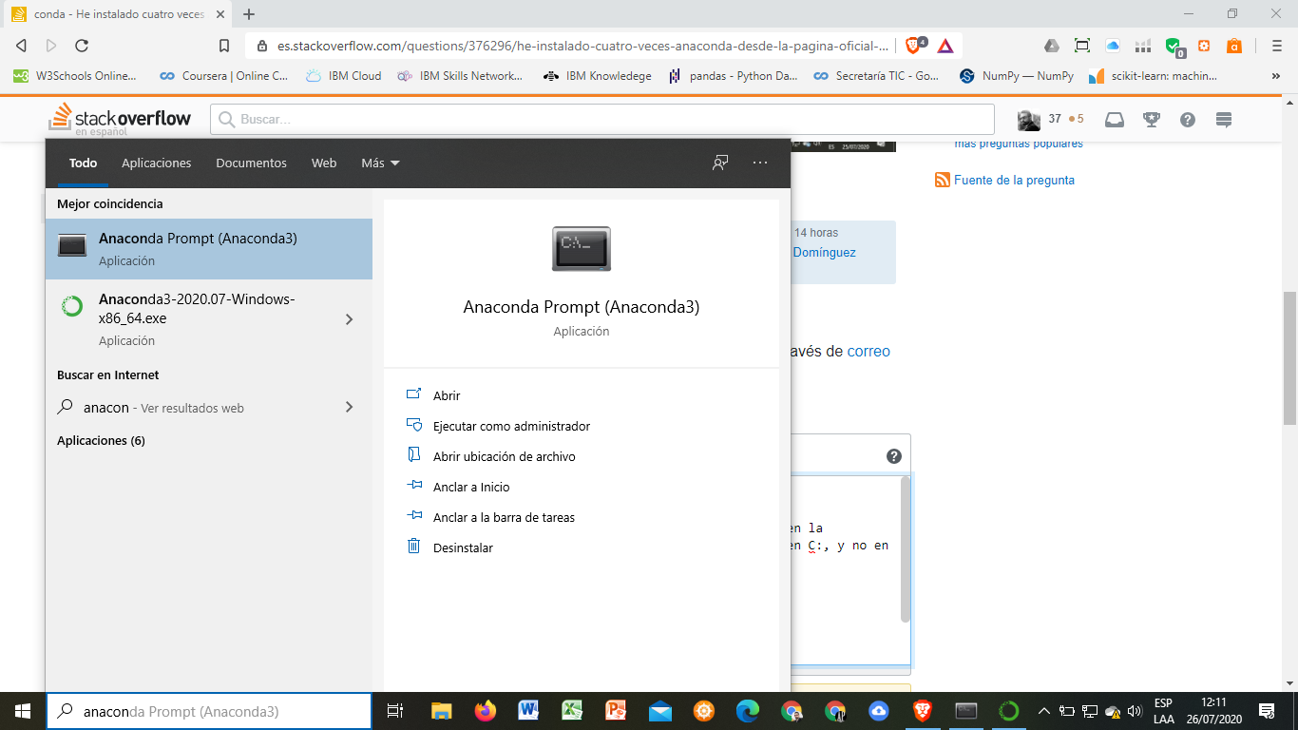
Task: Expand arrow for Anaconda3-2020.07 exe result
Action: pos(349,319)
